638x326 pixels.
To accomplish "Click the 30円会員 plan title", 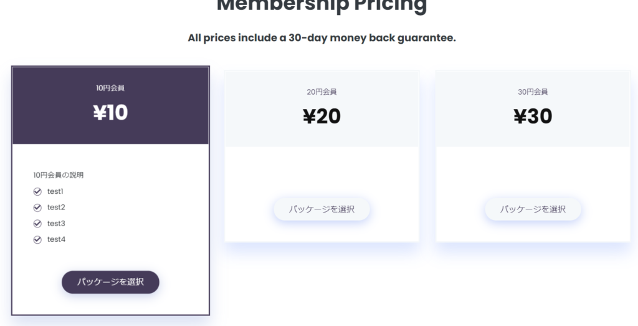I will pyautogui.click(x=533, y=92).
